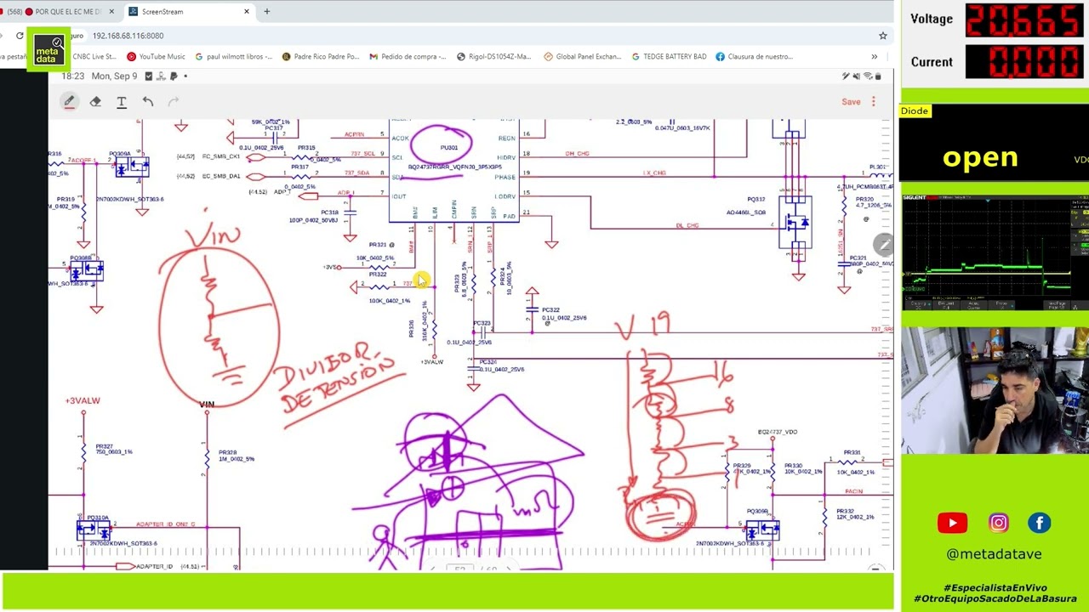
Task: Open the Padre Rico Padre Po... bookmark
Action: tap(321, 57)
